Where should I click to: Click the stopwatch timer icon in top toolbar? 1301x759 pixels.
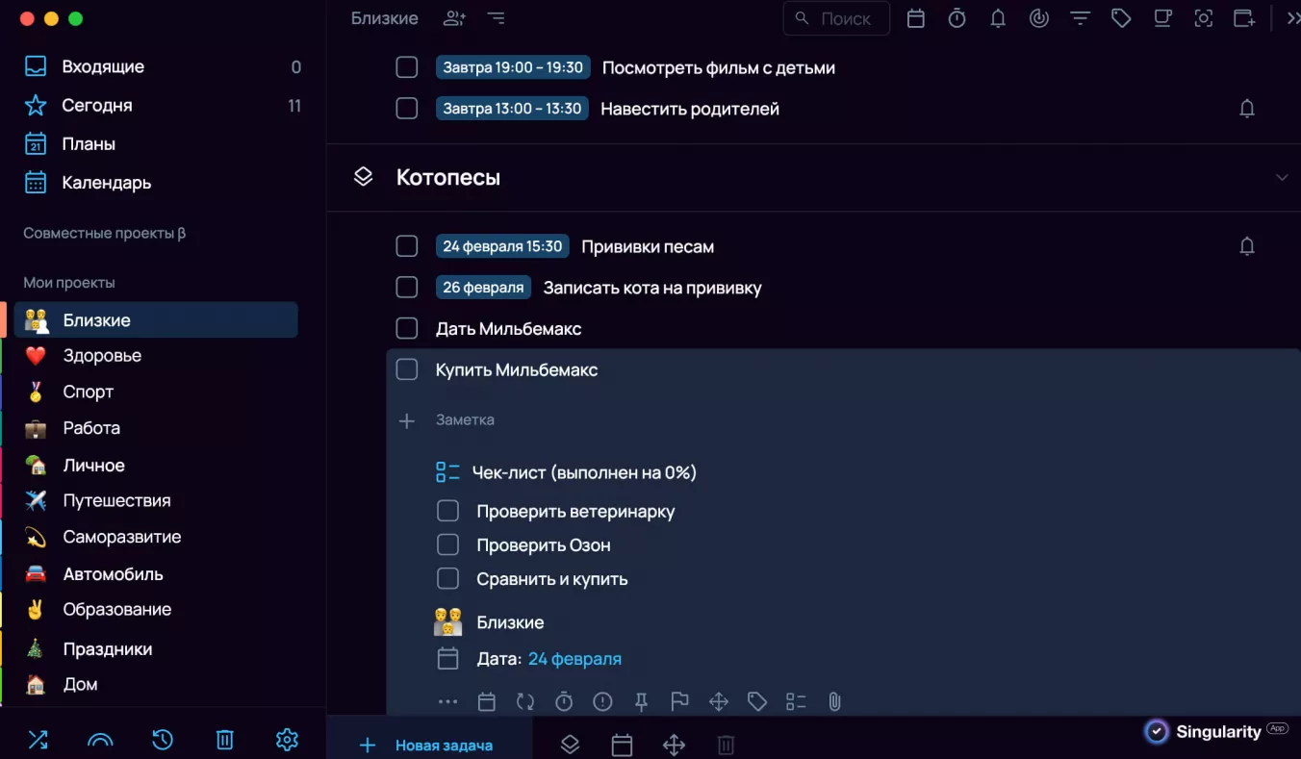click(x=957, y=18)
